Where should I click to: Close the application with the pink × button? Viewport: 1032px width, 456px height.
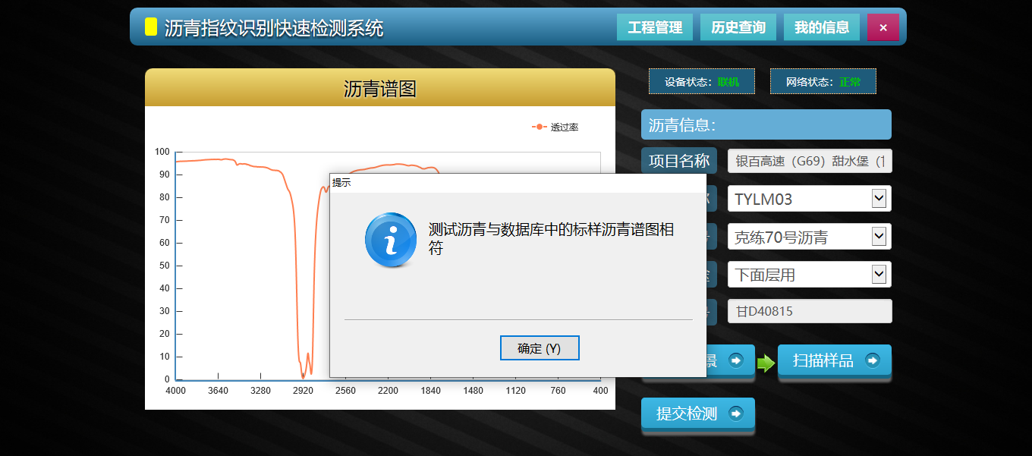883,27
